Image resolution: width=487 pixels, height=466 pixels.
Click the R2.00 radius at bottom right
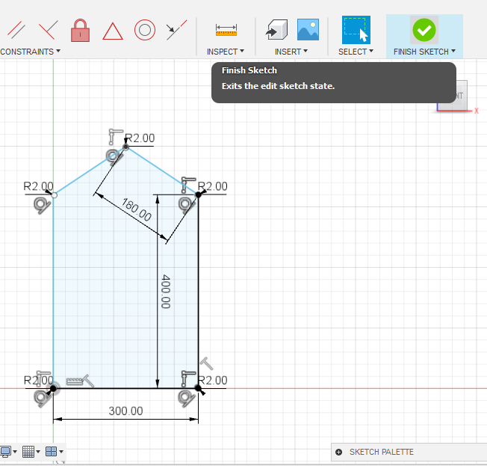(x=213, y=380)
